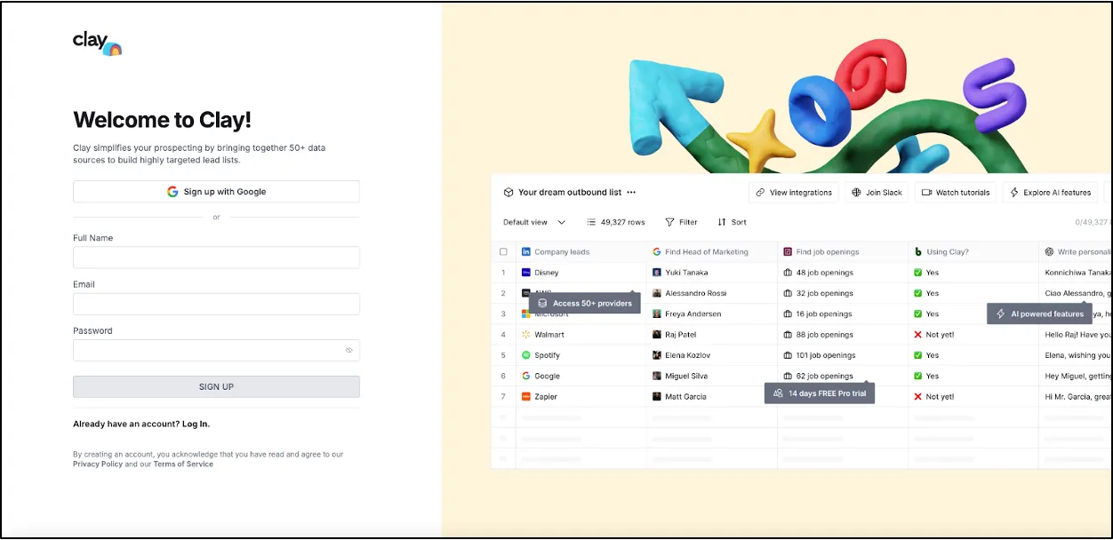Expand the Default view dropdown
Screen dimensions: 1113x540
[534, 222]
